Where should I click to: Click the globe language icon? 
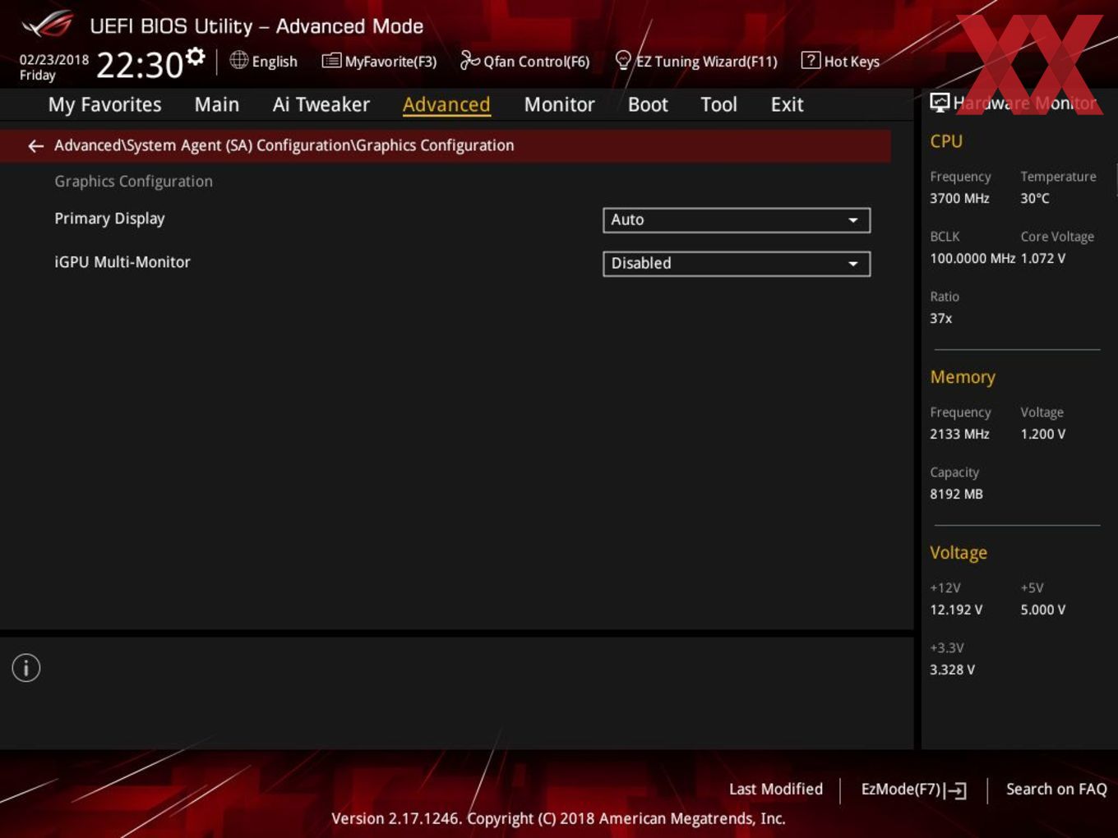point(238,60)
